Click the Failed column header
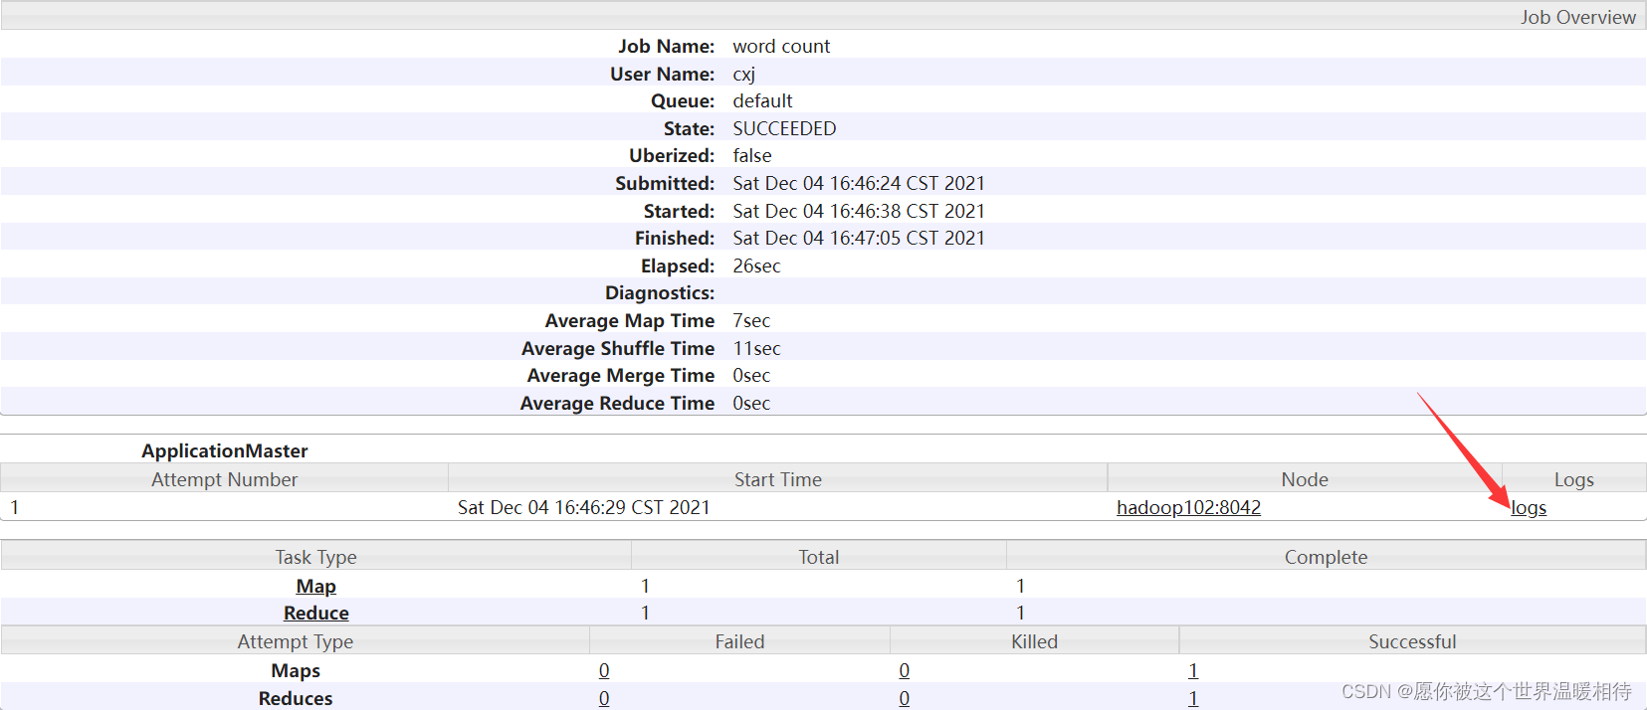Image resolution: width=1647 pixels, height=710 pixels. click(739, 642)
